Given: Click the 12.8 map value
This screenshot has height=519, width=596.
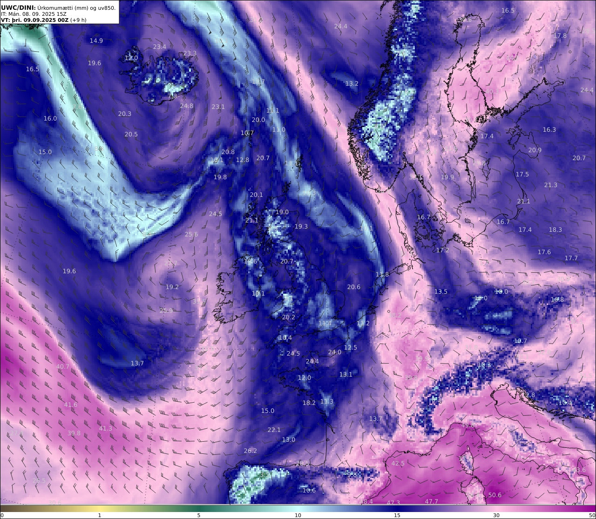Looking at the screenshot, I should coord(242,160).
